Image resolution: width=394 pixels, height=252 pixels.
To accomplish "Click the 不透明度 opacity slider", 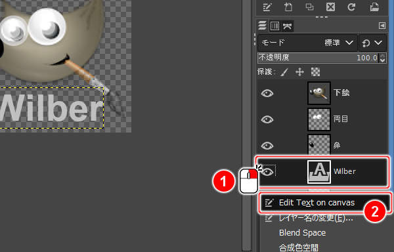I will (318, 58).
